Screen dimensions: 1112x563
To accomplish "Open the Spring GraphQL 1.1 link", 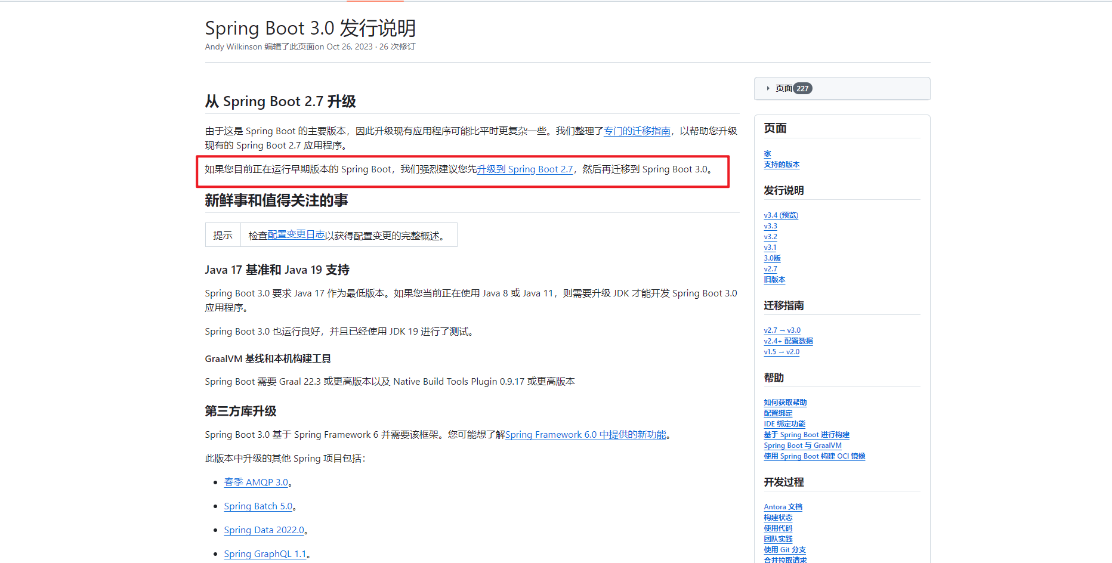I will (x=265, y=554).
